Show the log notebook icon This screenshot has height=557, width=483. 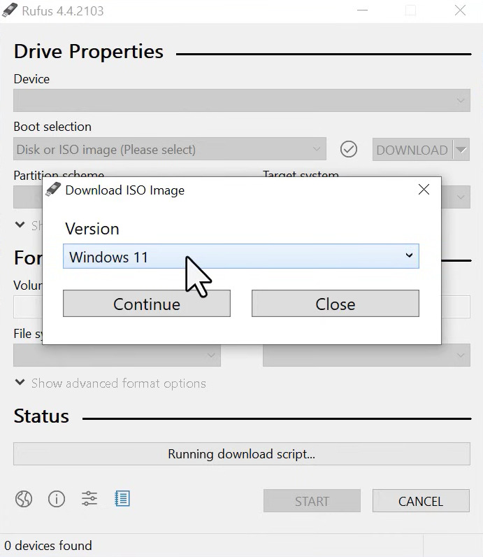point(122,499)
